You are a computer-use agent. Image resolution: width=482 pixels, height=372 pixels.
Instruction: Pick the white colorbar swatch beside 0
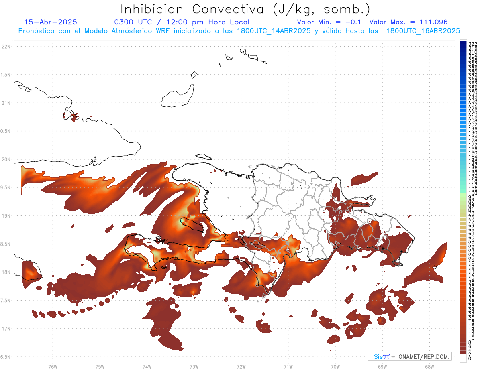coord(463,358)
